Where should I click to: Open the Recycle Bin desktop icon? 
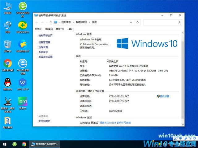7,46
